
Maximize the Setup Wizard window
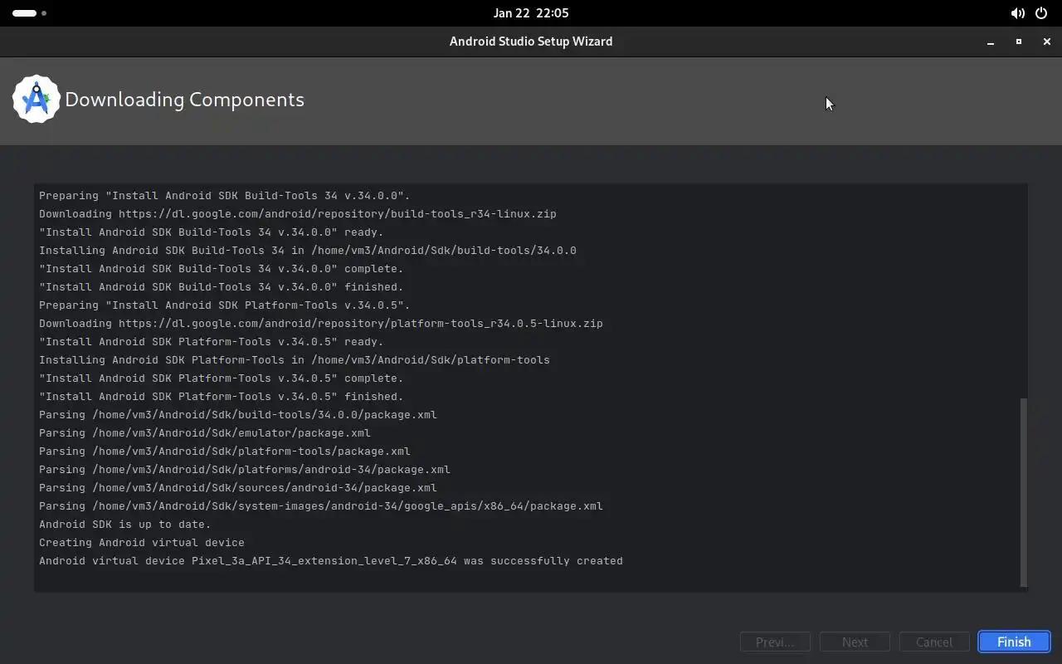(x=1019, y=41)
